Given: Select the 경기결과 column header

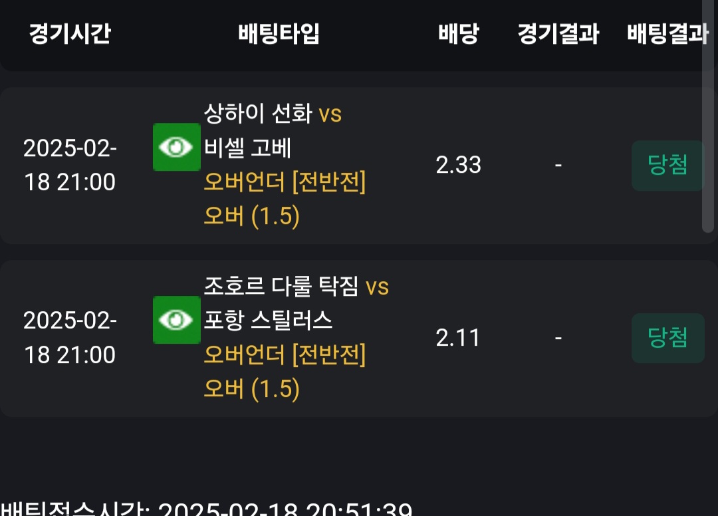Looking at the screenshot, I should pos(558,33).
